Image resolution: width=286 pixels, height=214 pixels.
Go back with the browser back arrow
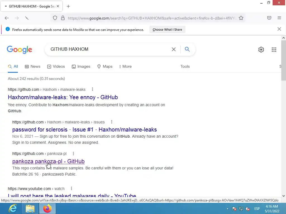[x=7, y=18]
